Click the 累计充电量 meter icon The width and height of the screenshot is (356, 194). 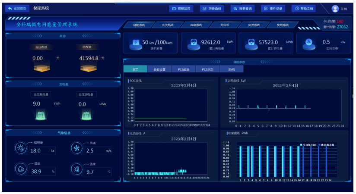[192, 44]
